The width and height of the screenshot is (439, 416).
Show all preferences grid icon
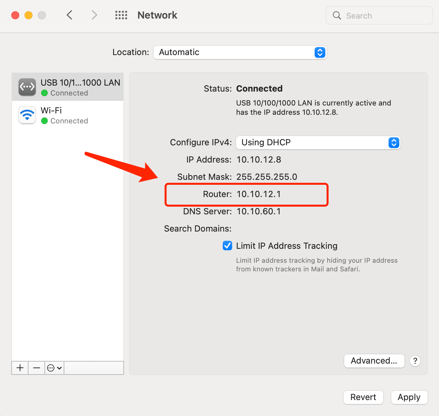(x=121, y=15)
